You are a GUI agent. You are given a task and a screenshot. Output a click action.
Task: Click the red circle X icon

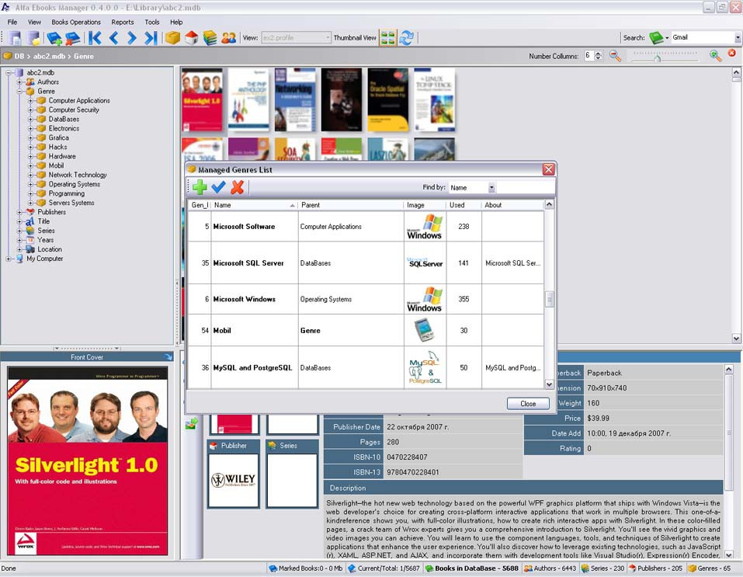pos(731,53)
